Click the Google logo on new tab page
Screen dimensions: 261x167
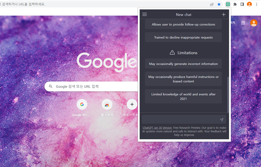point(107,62)
